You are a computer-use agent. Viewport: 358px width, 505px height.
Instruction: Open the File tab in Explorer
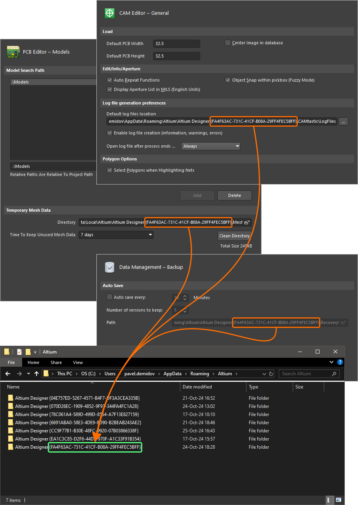[x=11, y=362]
